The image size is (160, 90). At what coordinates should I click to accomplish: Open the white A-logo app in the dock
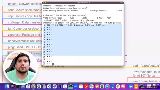65,86
